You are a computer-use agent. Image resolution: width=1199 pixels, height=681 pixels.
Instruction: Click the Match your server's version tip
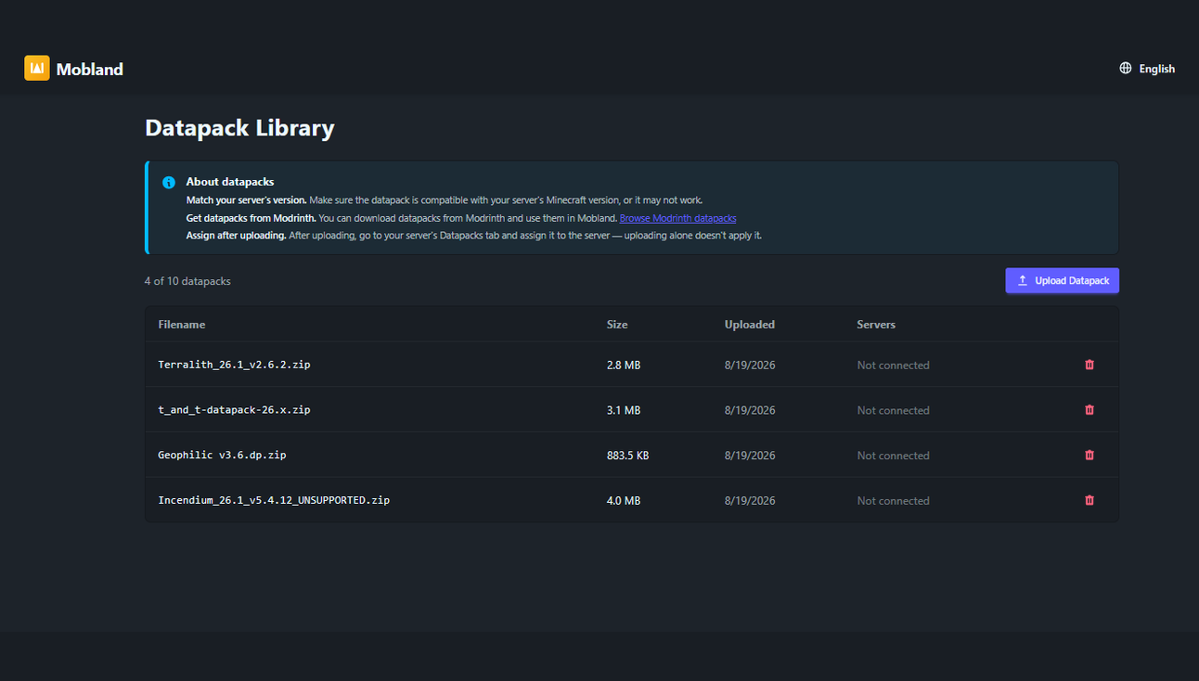(x=445, y=200)
